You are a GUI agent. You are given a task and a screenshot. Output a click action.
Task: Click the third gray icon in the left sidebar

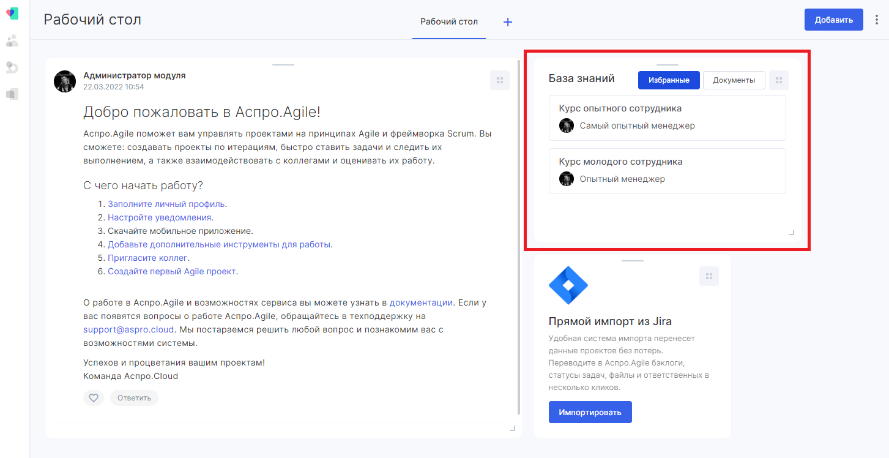[12, 67]
